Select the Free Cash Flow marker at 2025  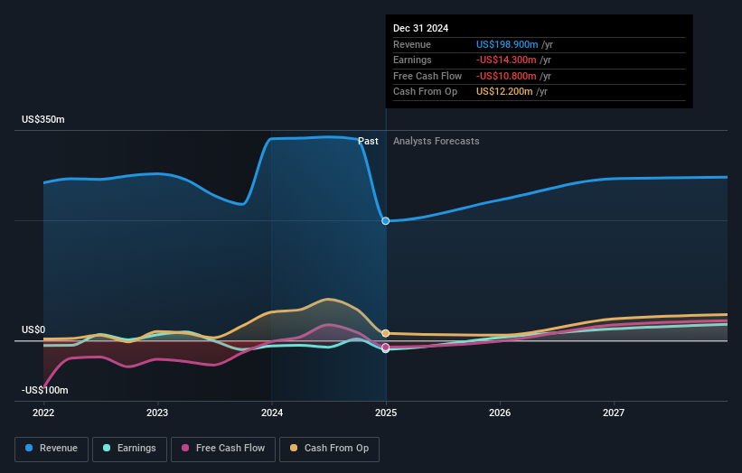click(x=386, y=348)
